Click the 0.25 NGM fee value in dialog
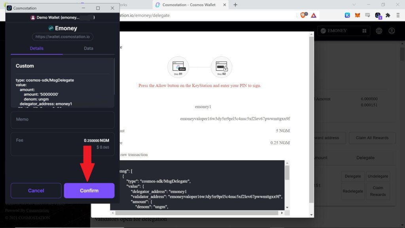405x228 pixels. tap(280, 142)
